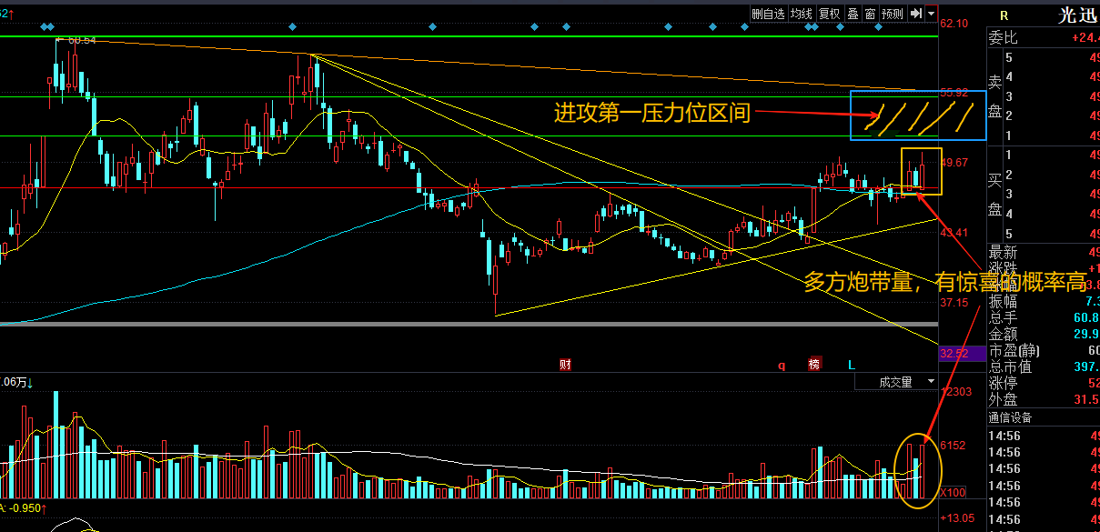Click the 12303 volume axis label

click(956, 392)
